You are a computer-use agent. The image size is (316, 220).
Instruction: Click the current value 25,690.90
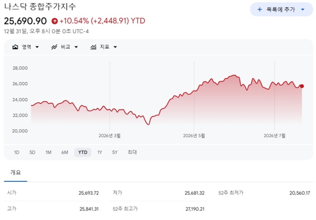[x=25, y=21]
